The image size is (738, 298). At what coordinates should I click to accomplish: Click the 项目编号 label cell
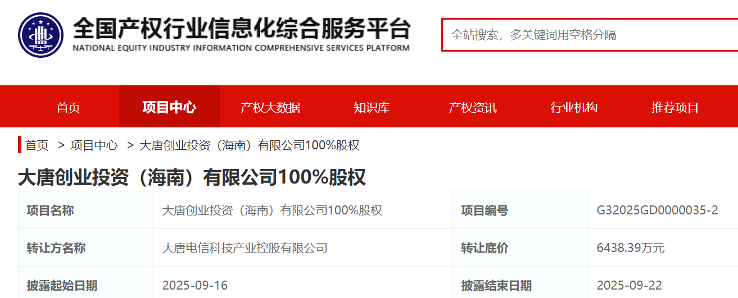pos(520,210)
